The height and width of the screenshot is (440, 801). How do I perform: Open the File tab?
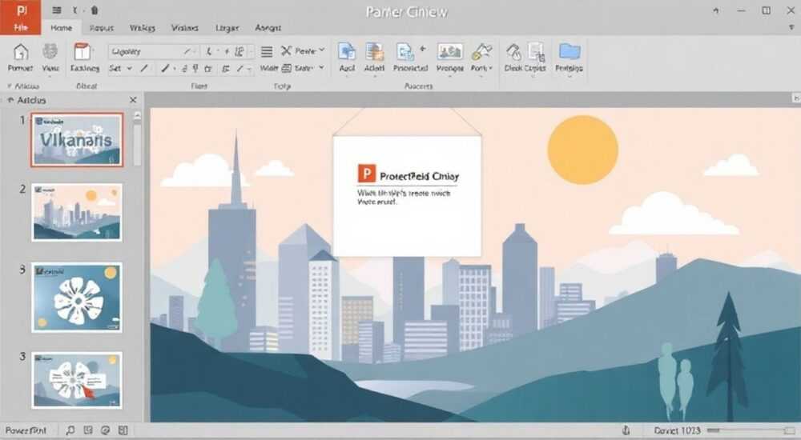[x=21, y=28]
